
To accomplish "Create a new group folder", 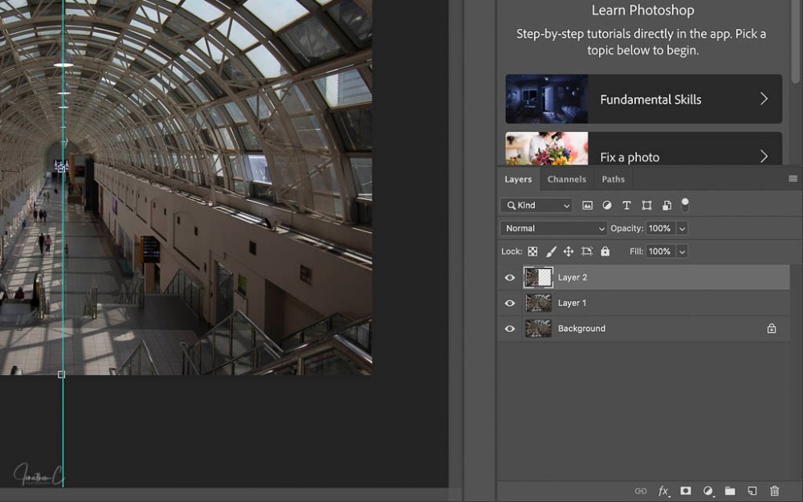I will point(729,491).
